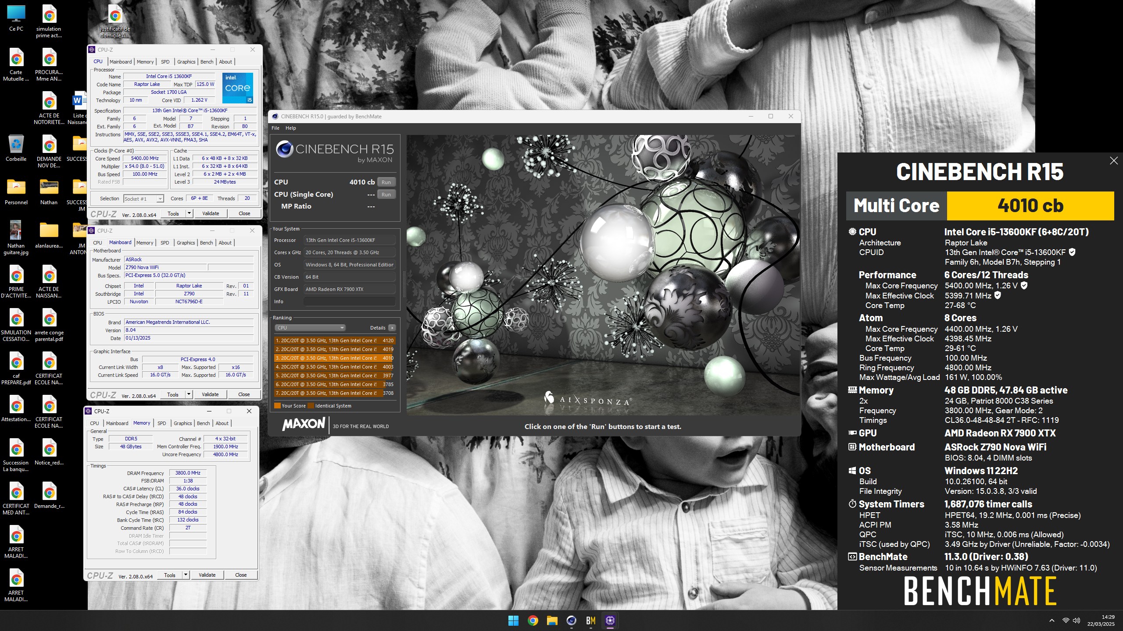The image size is (1123, 631).
Task: Click Validate in top CPU-Z window
Action: [x=211, y=213]
